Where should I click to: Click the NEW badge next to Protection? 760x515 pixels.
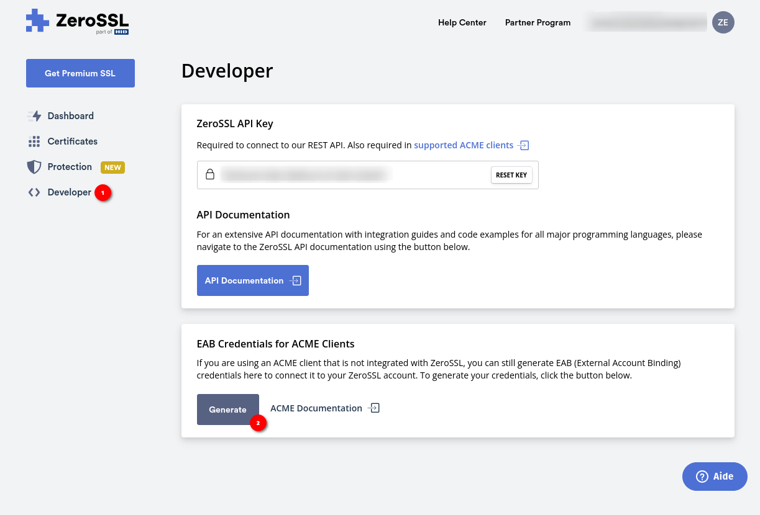tap(112, 167)
